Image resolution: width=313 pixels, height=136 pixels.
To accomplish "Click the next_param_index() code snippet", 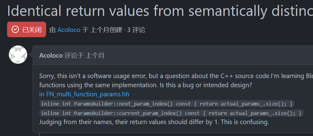I will (x=167, y=104).
